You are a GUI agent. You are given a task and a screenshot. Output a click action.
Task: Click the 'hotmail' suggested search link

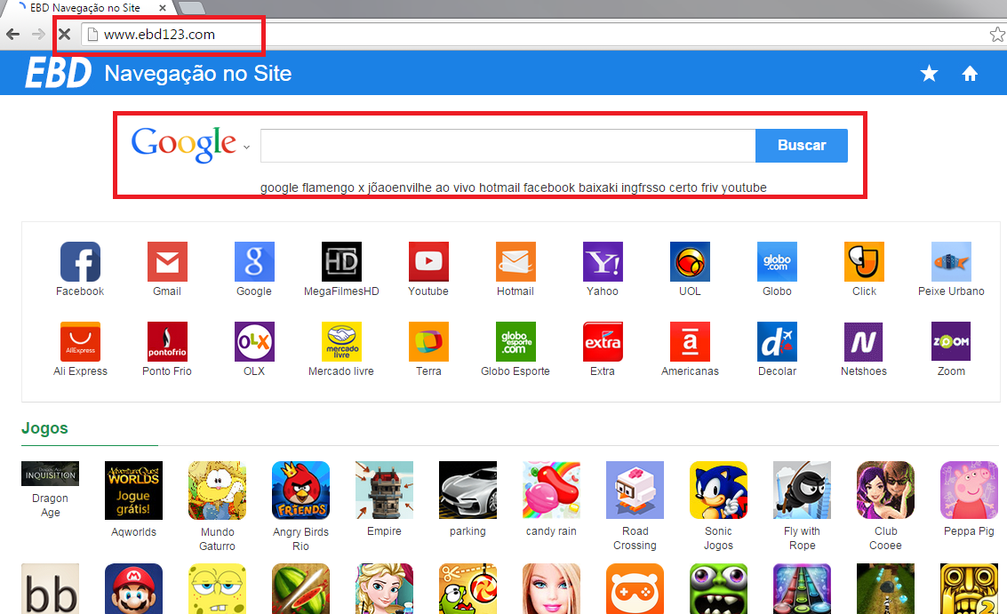tap(499, 187)
